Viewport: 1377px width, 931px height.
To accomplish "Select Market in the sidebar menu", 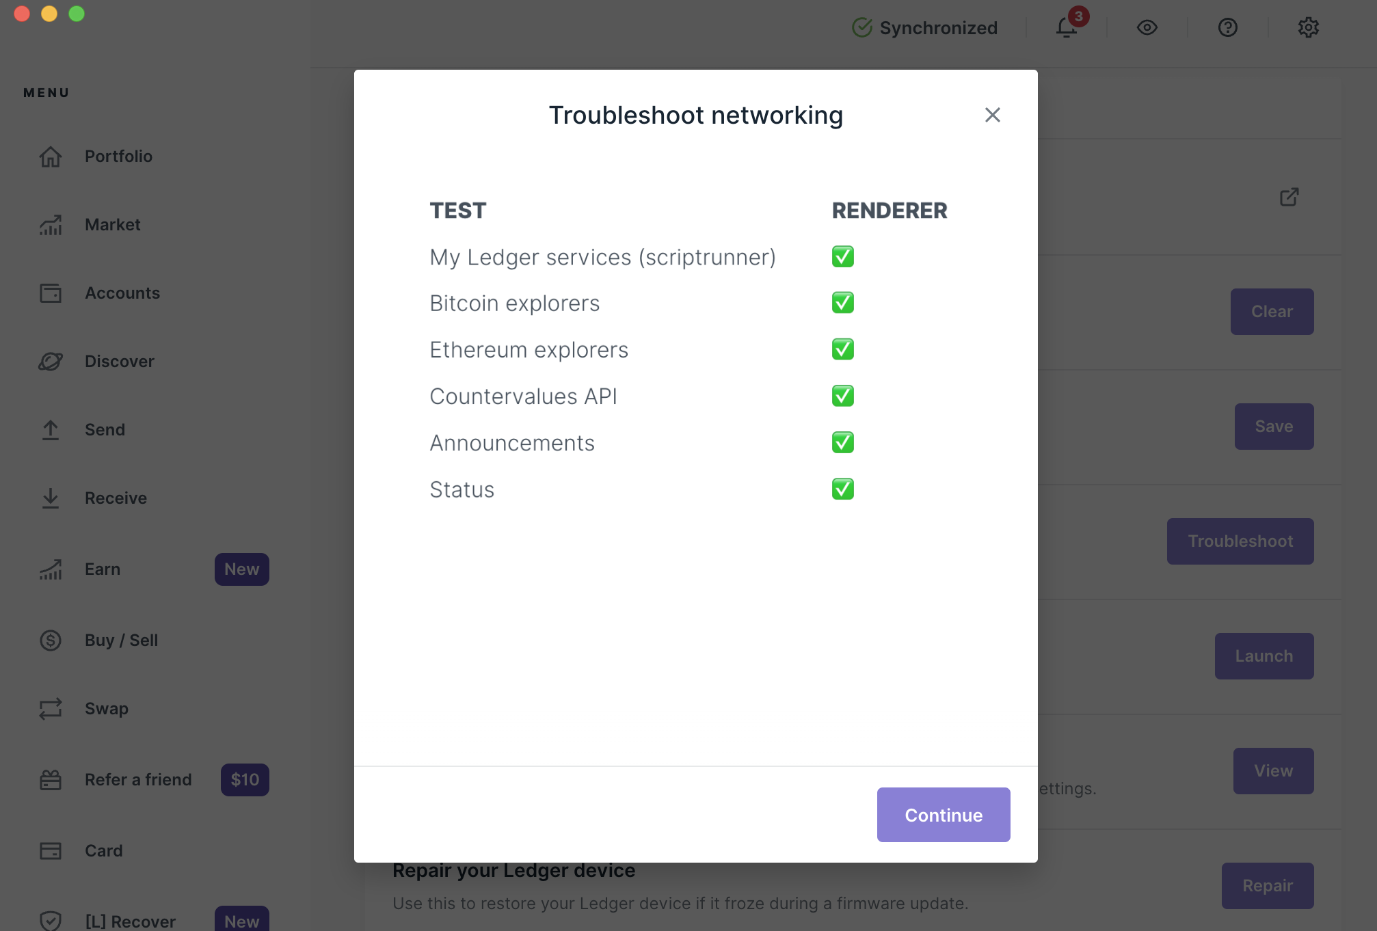I will (112, 225).
